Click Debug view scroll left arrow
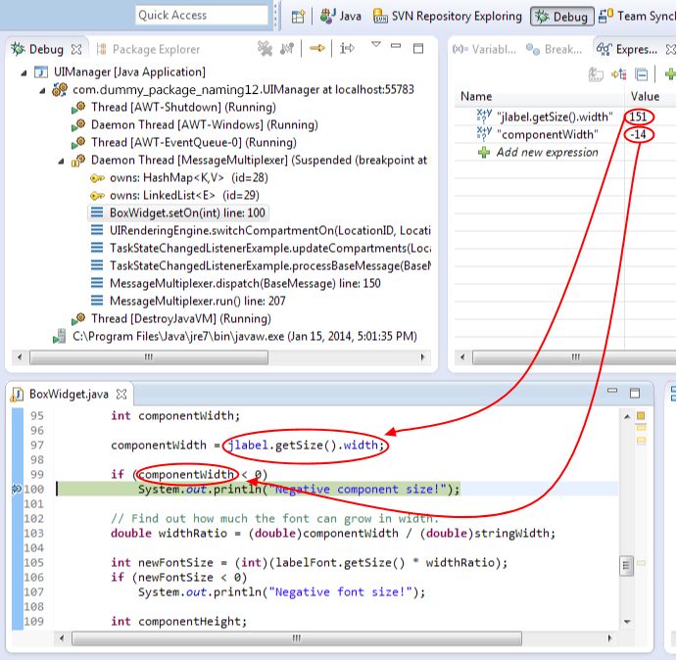This screenshot has height=660, width=677. click(x=20, y=357)
